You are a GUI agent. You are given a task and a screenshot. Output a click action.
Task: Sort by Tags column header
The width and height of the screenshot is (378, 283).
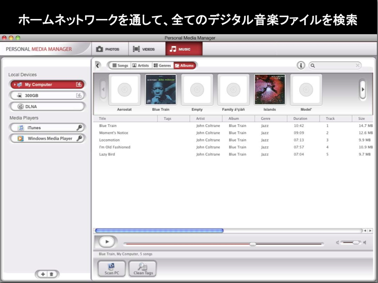pos(174,119)
